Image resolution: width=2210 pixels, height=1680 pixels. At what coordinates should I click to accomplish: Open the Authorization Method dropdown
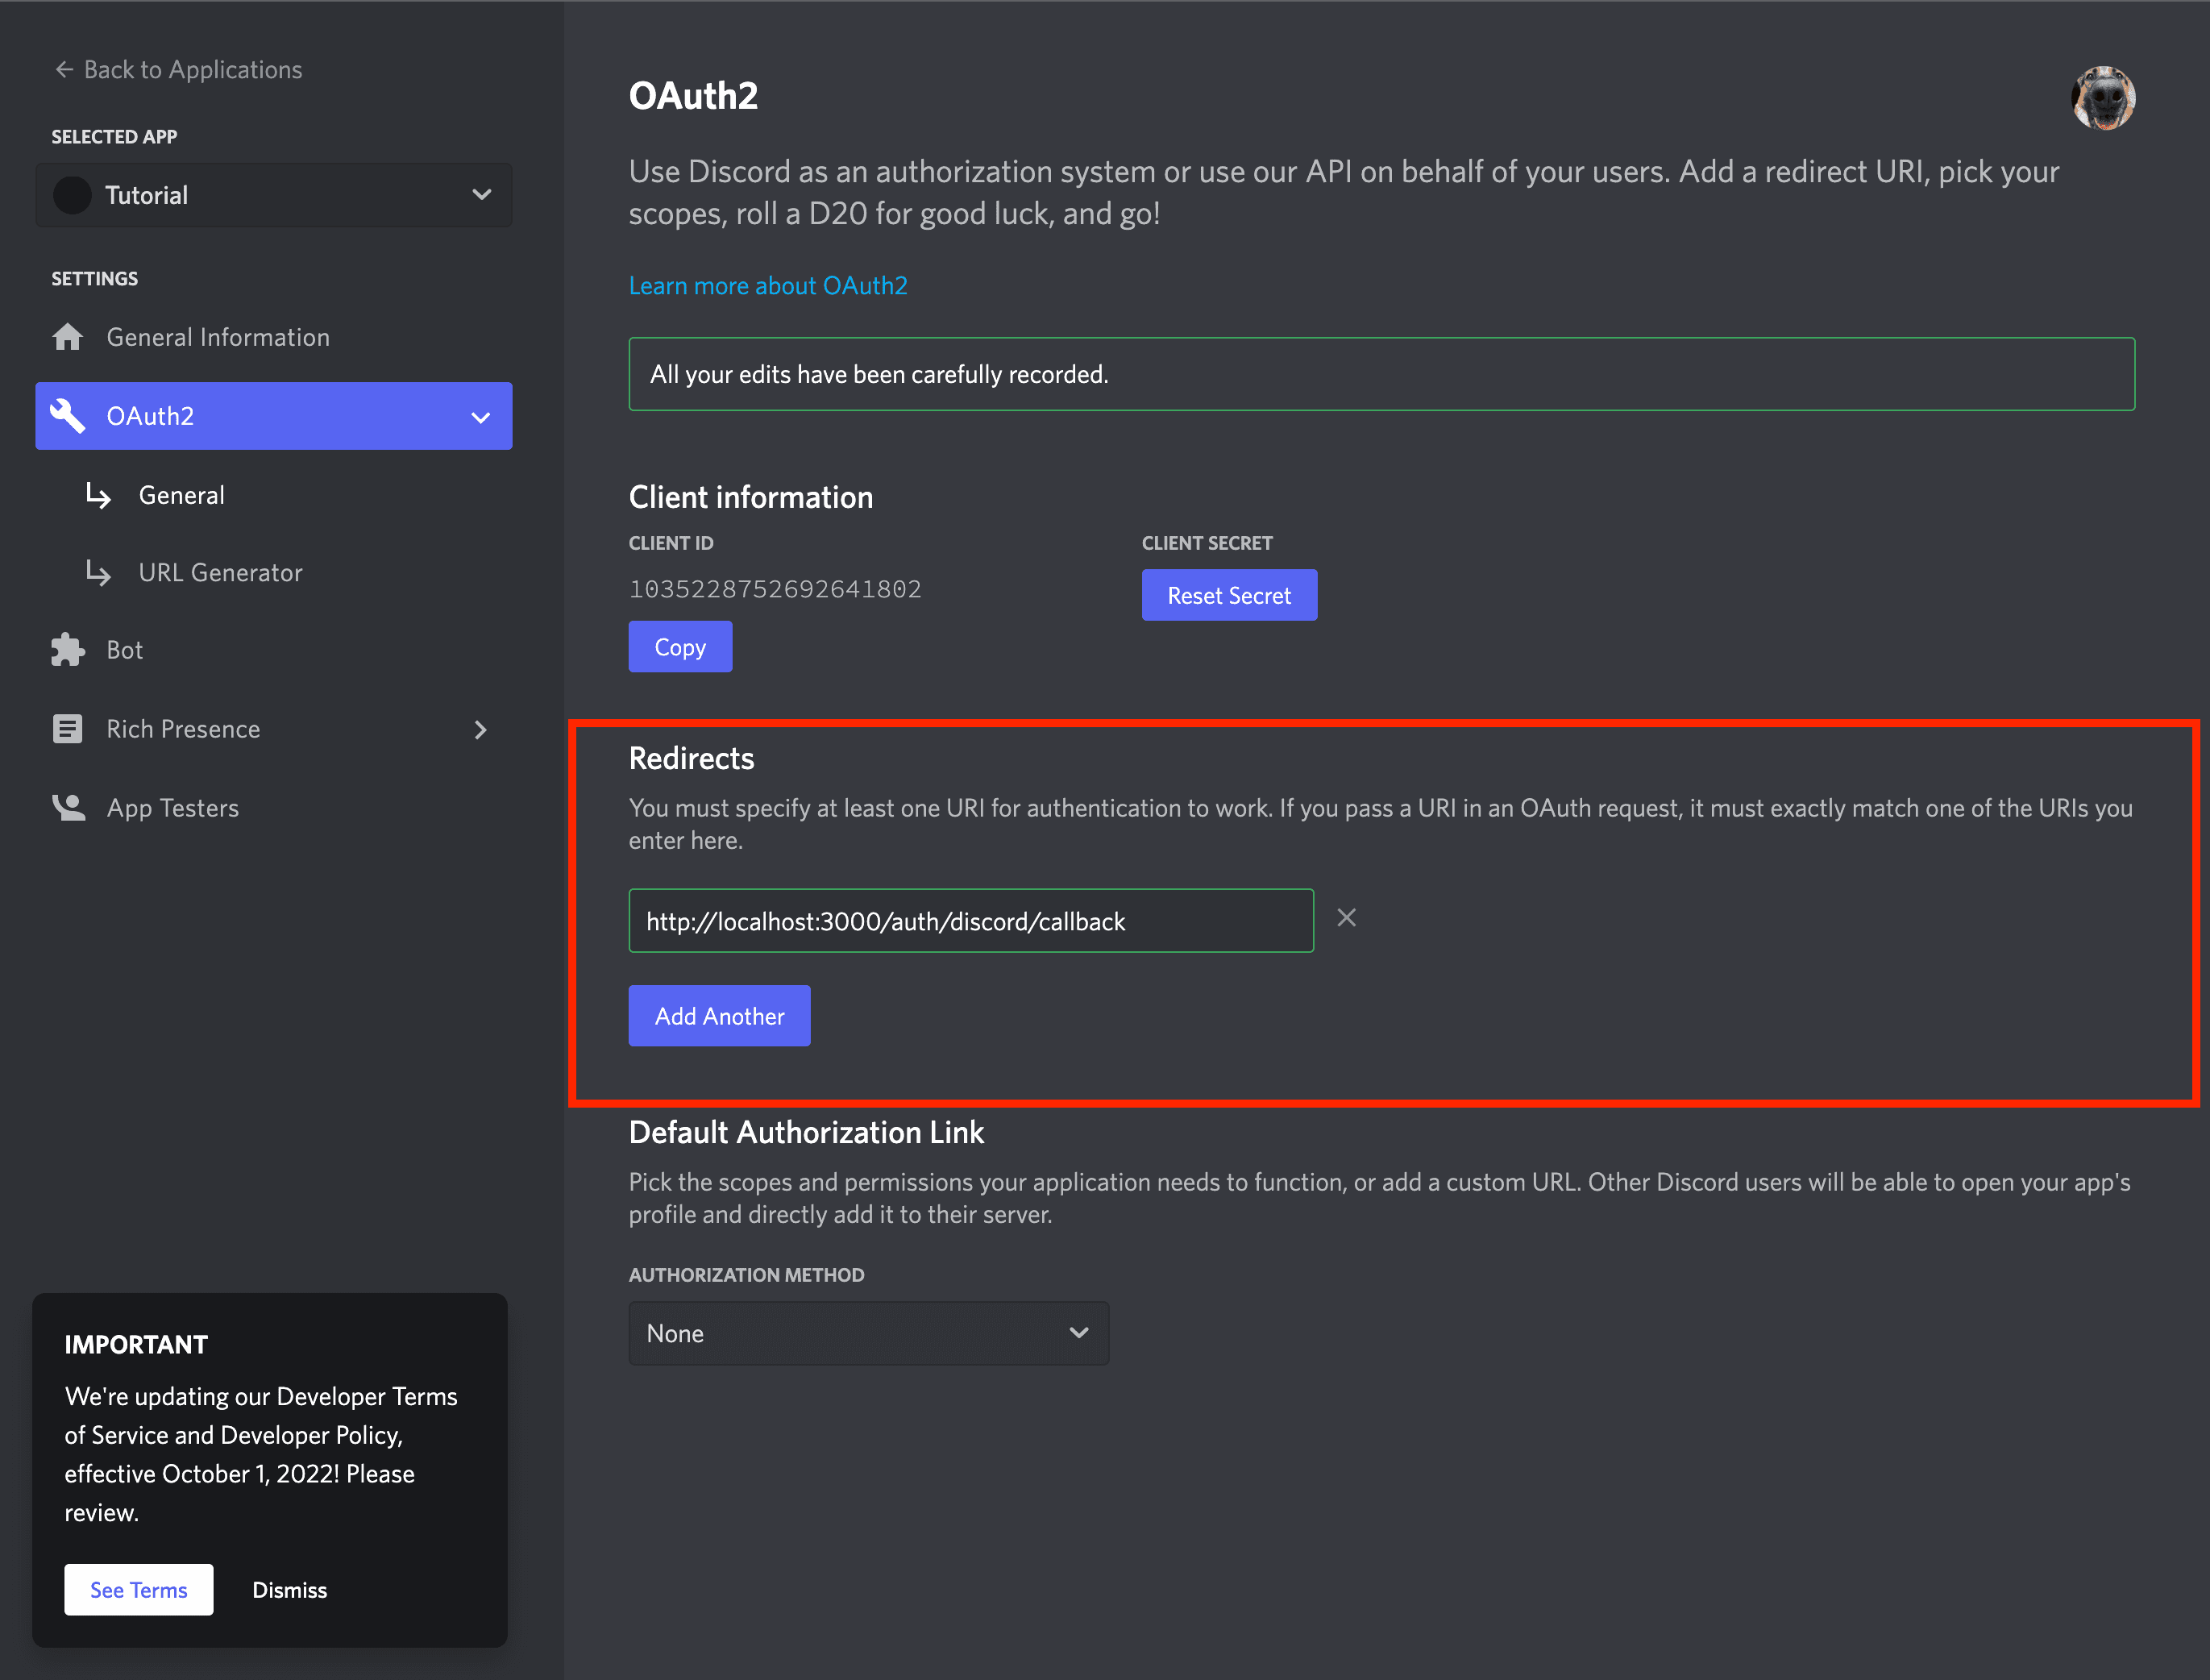869,1333
